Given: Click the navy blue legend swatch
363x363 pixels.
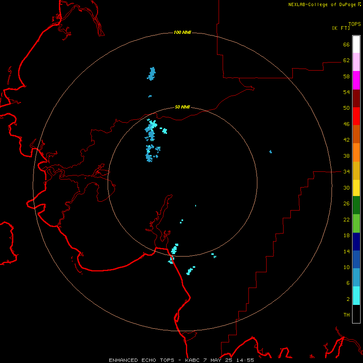Looking at the screenshot, I should [x=356, y=242].
